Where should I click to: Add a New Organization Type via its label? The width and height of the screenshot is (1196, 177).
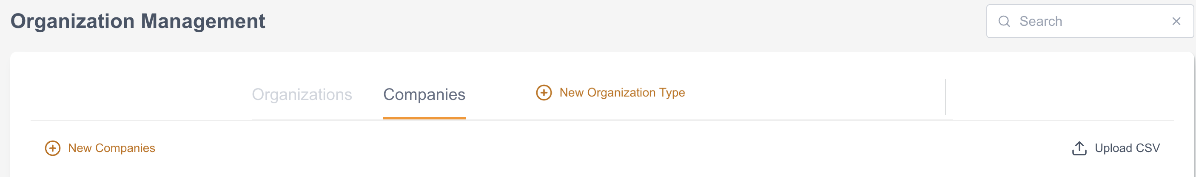click(x=622, y=92)
